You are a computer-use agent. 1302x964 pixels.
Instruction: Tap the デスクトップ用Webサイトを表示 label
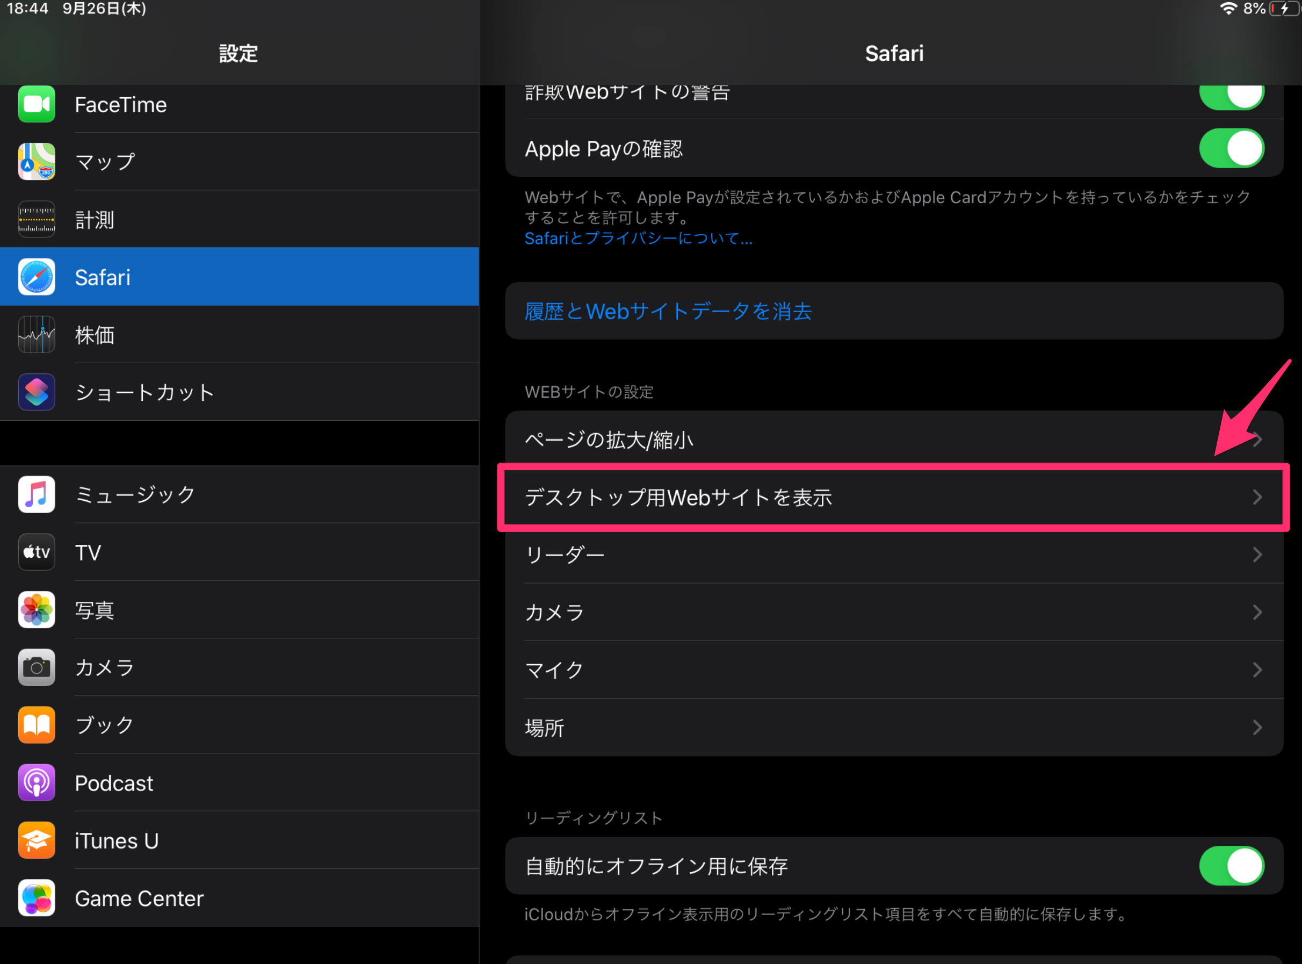pos(678,497)
